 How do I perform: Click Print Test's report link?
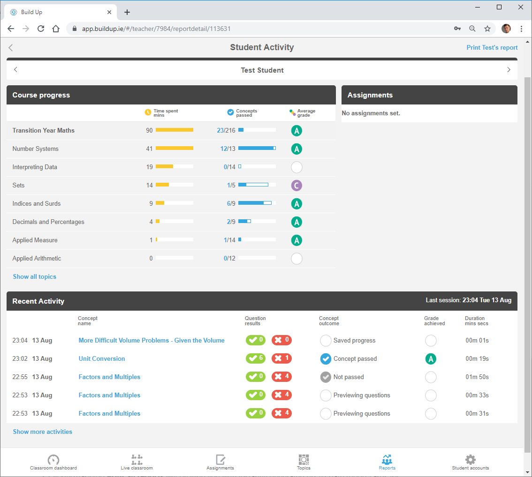pos(492,48)
